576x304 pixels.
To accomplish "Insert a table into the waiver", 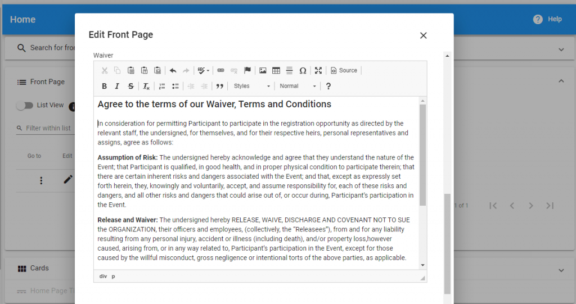I will click(276, 70).
